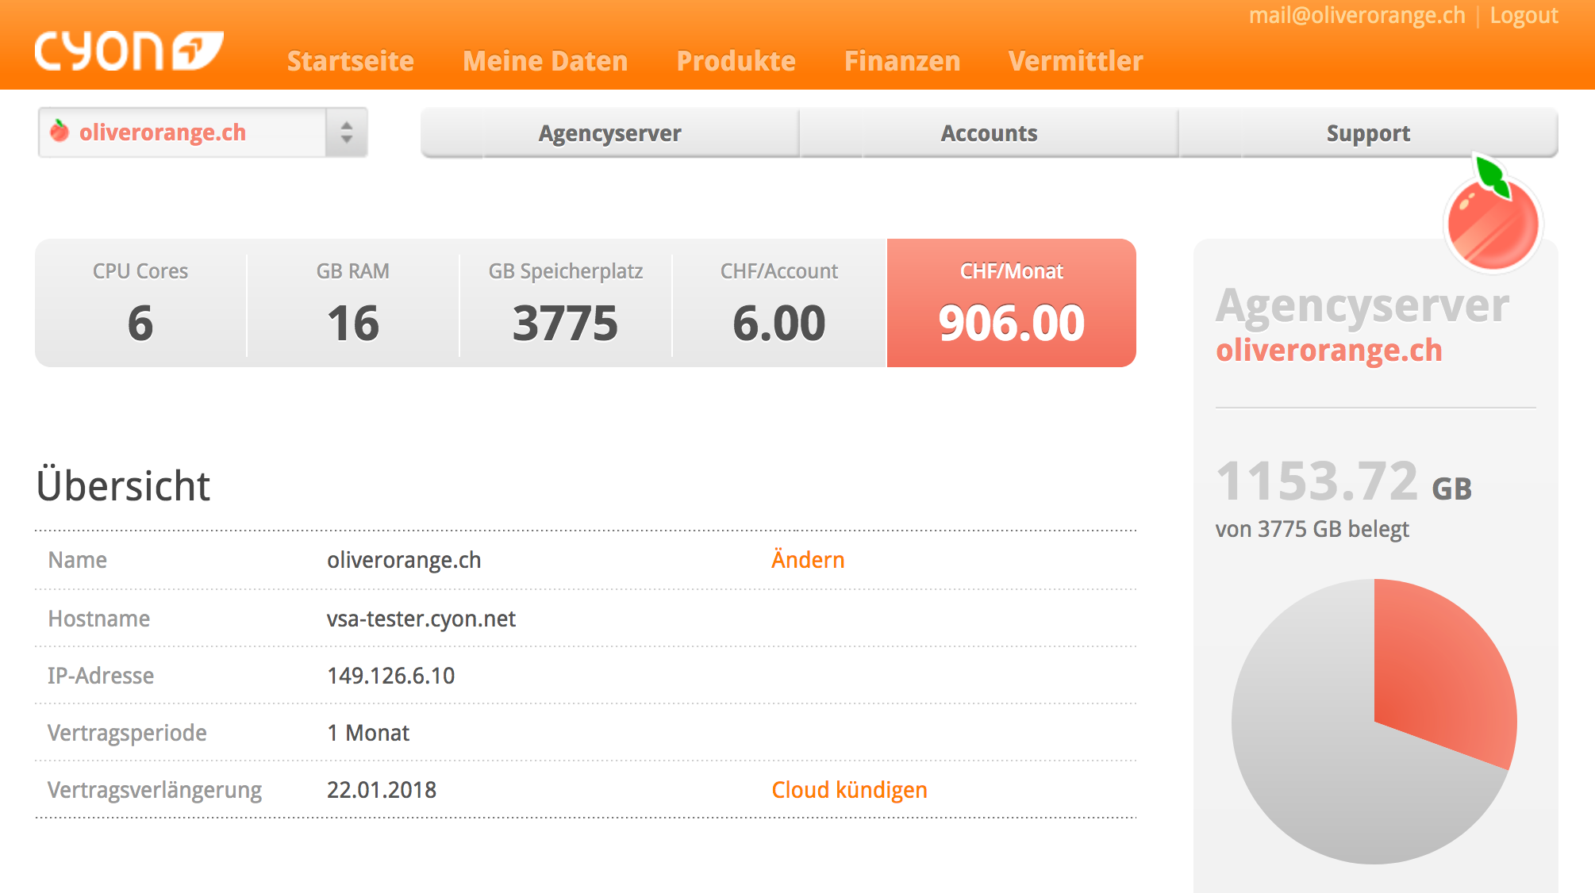Screen dimensions: 1595x893
Task: Open the Startseite menu
Action: tap(350, 61)
